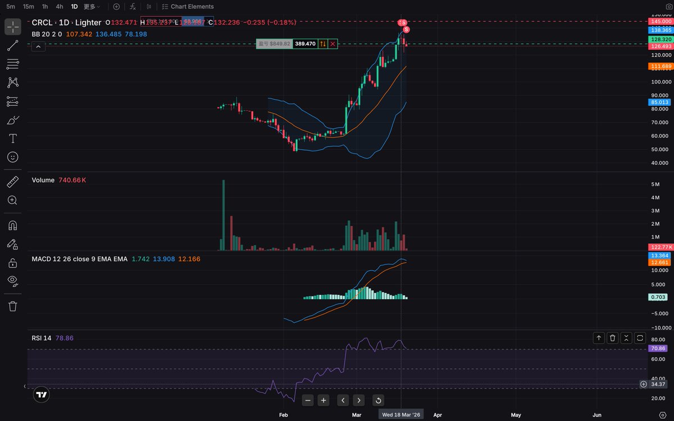
Task: Click the 85.013 blue price label
Action: 660,103
